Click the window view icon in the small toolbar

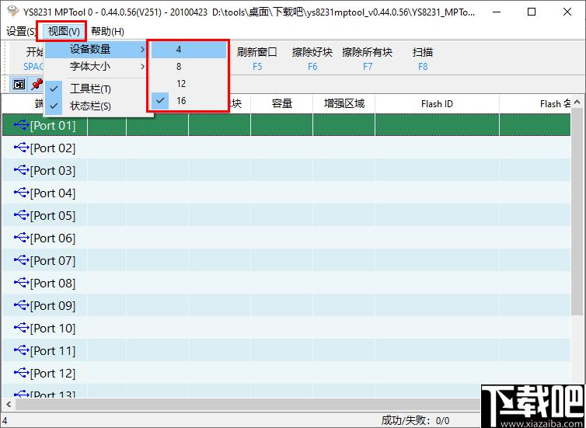[19, 85]
